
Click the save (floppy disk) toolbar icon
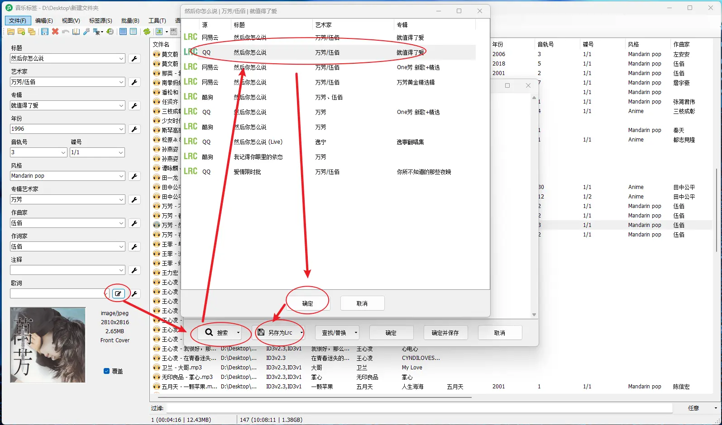coord(44,32)
